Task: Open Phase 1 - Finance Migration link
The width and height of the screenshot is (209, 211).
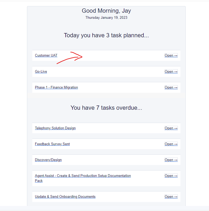Action: pyautogui.click(x=56, y=88)
